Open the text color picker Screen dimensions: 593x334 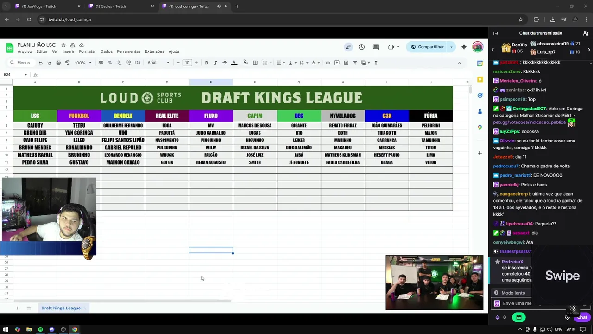(x=234, y=63)
